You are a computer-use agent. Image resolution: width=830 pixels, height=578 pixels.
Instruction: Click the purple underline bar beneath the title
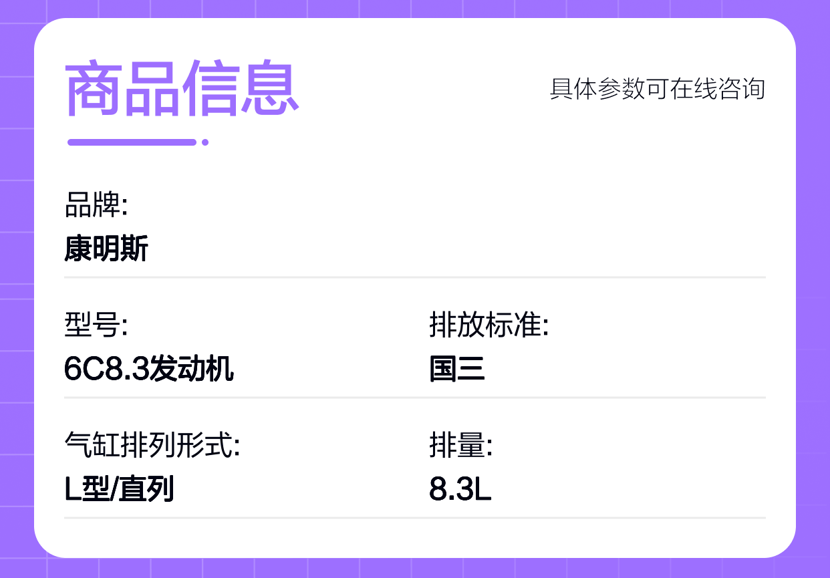132,142
